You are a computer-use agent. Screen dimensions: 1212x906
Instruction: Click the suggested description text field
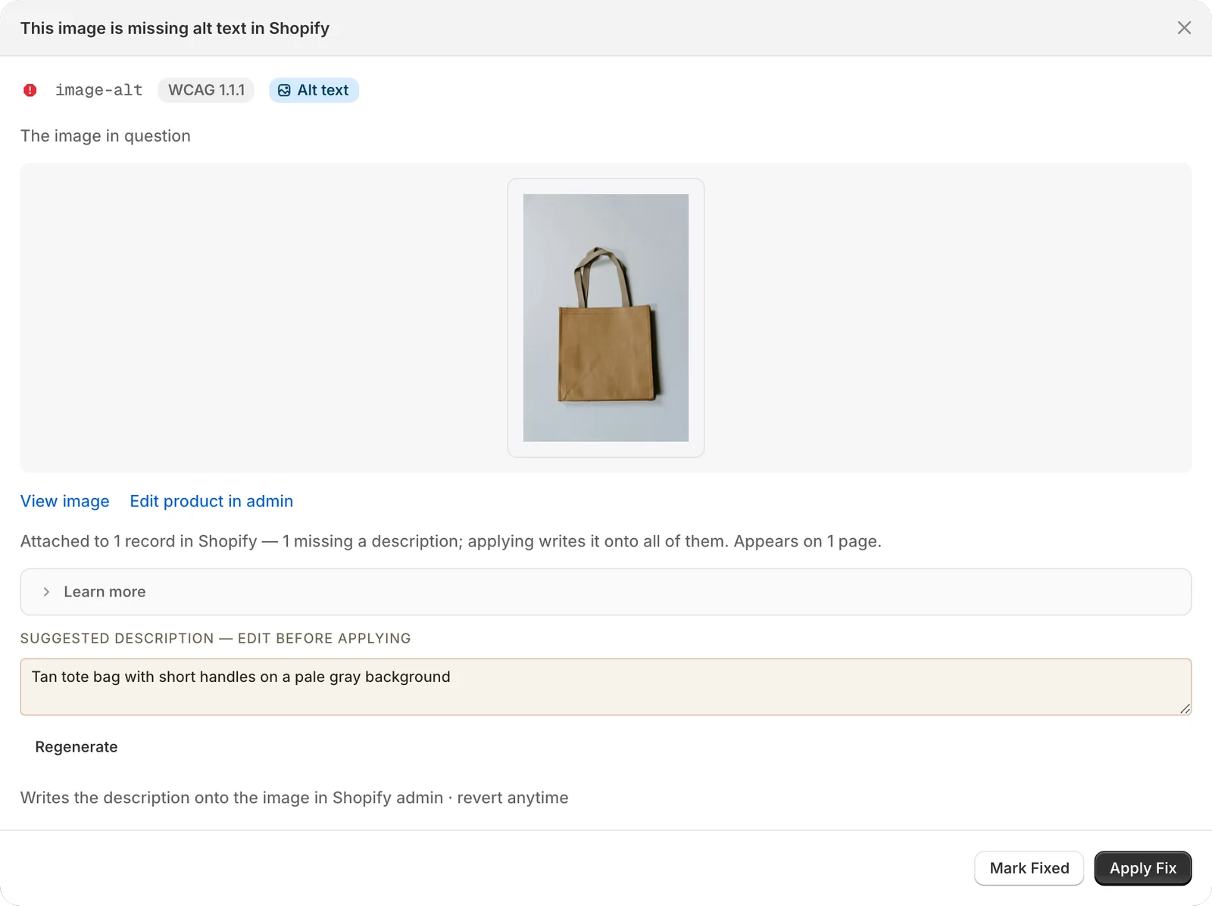pyautogui.click(x=606, y=687)
